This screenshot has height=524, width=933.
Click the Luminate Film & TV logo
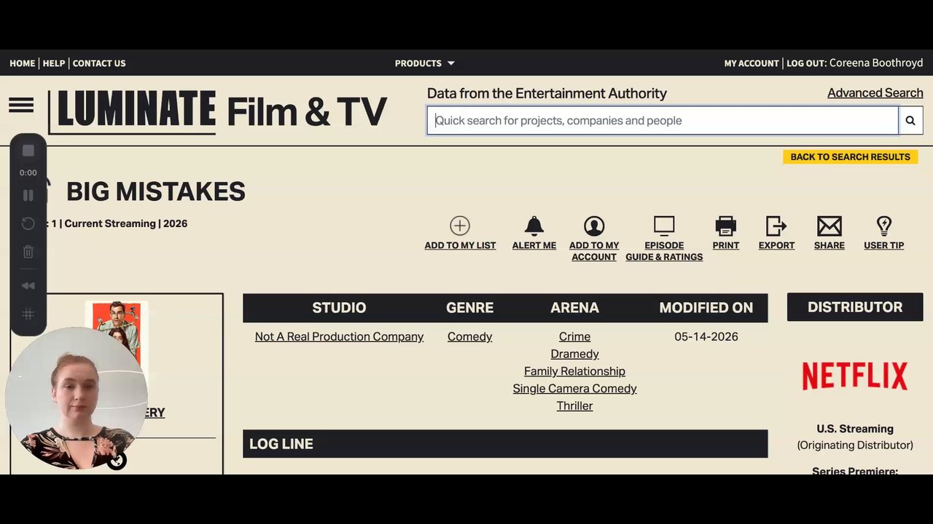pos(217,111)
